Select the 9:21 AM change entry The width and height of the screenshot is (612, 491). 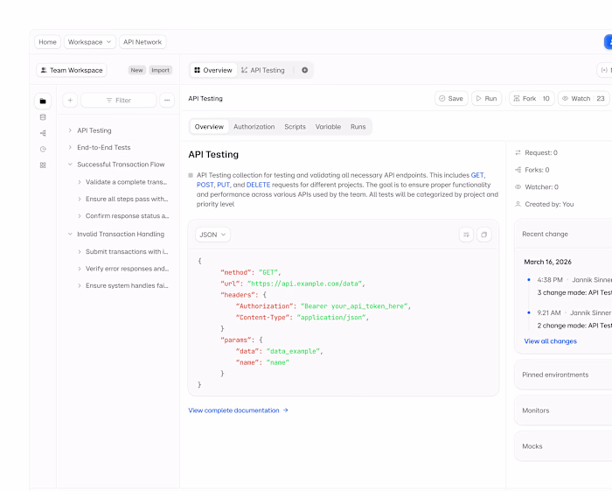point(570,319)
